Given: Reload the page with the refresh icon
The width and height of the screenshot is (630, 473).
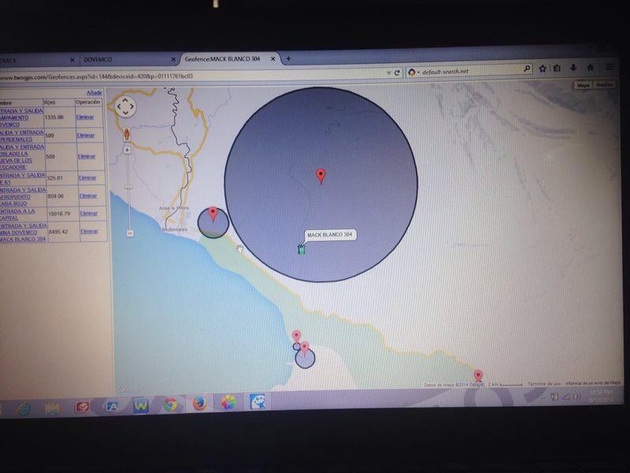Looking at the screenshot, I should [x=397, y=73].
